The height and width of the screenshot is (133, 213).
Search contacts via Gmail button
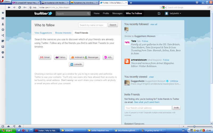pyautogui.click(x=45, y=57)
